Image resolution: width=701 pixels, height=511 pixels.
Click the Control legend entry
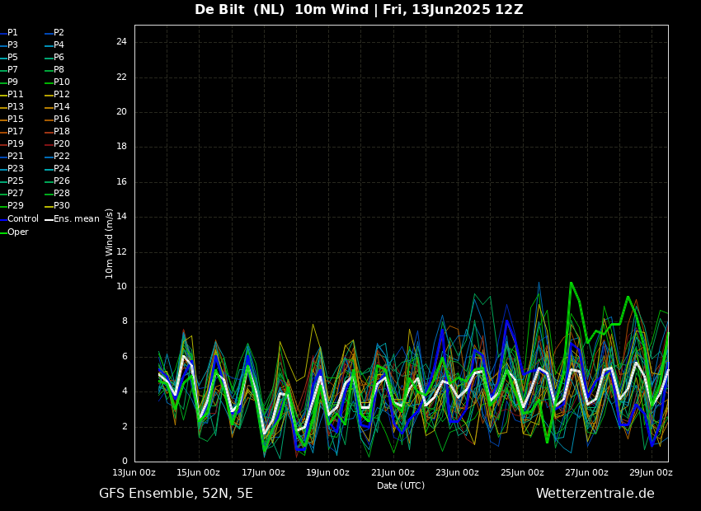22,219
